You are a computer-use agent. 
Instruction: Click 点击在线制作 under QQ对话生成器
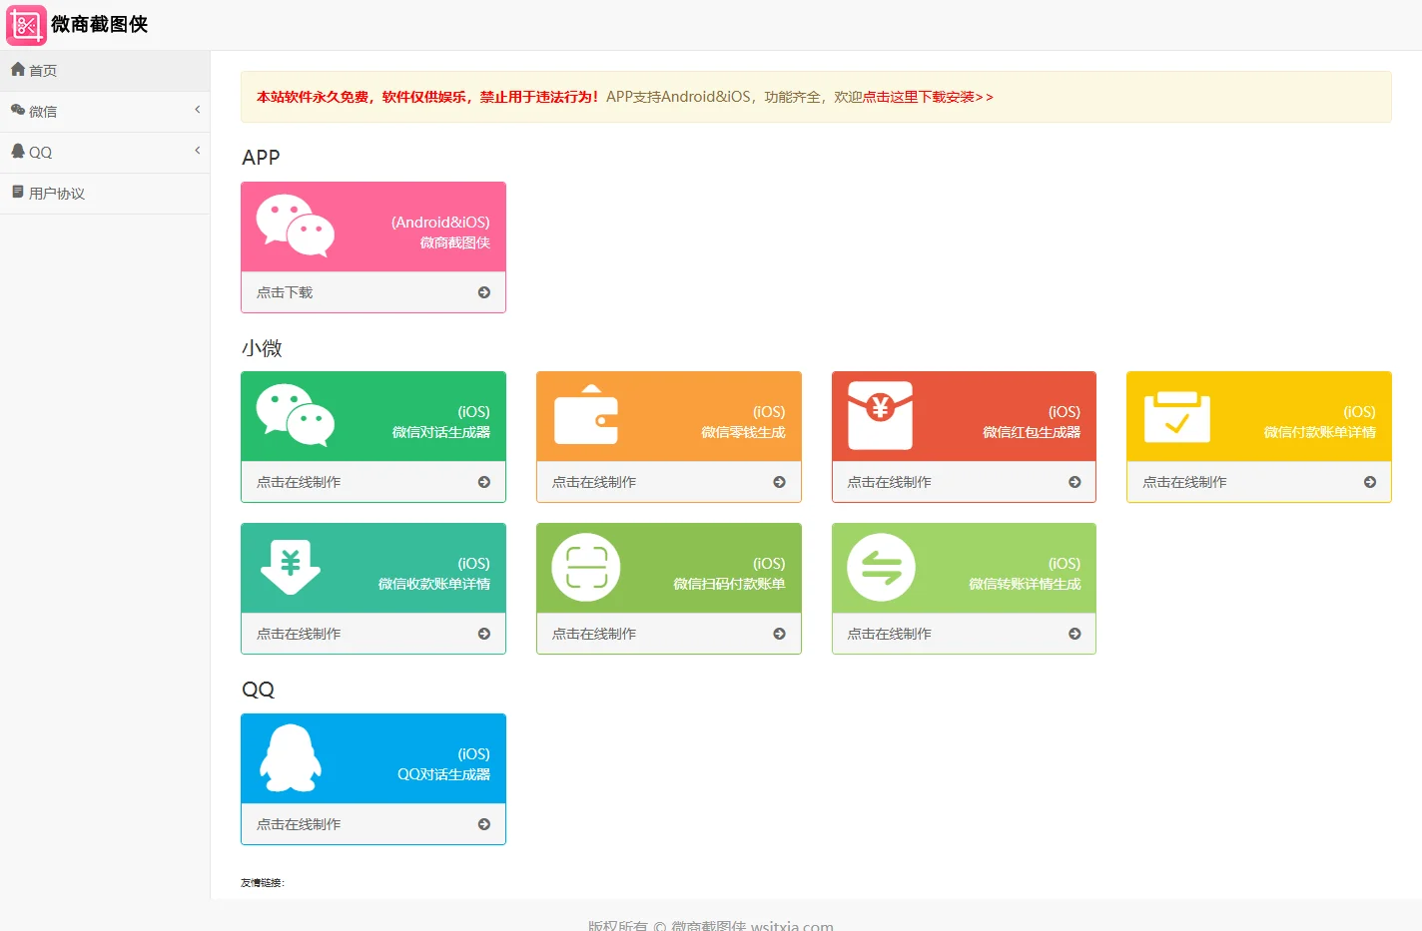click(x=299, y=824)
